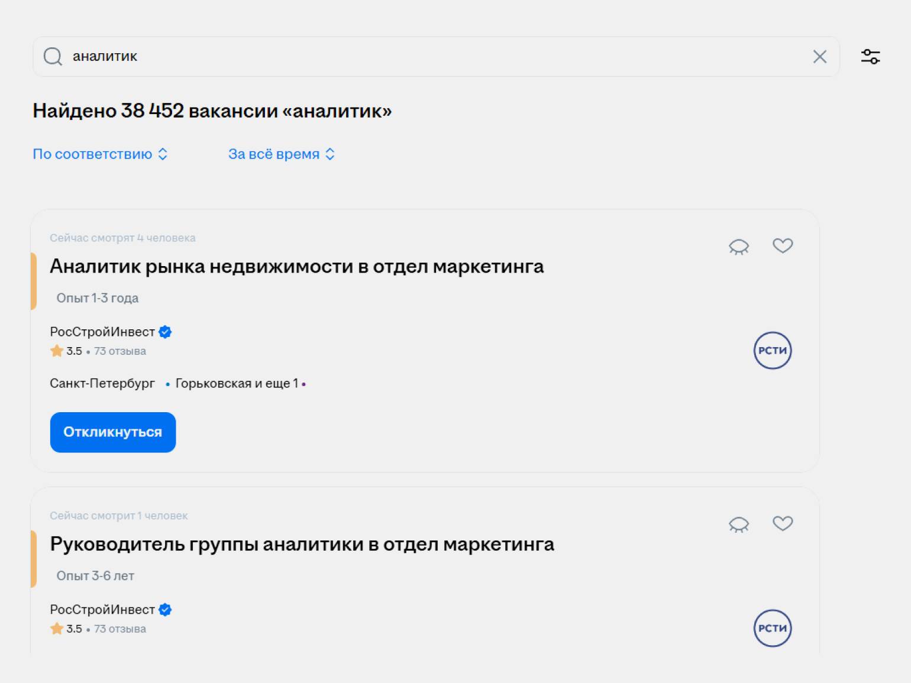The height and width of the screenshot is (683, 911).
Task: Open «Аналитик рынка недвижимости в отдел маркетинга» vacancy
Action: (296, 267)
